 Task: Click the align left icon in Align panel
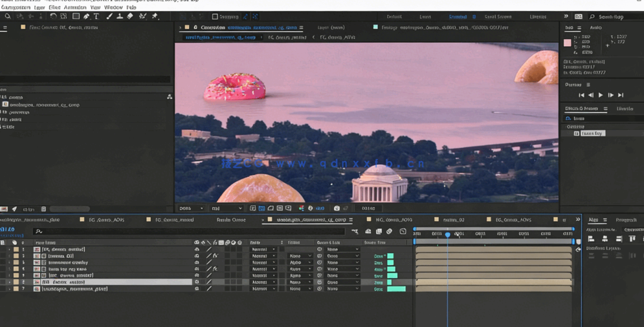click(x=592, y=239)
